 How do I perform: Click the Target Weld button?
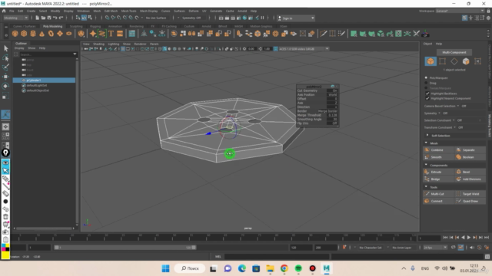(x=470, y=194)
